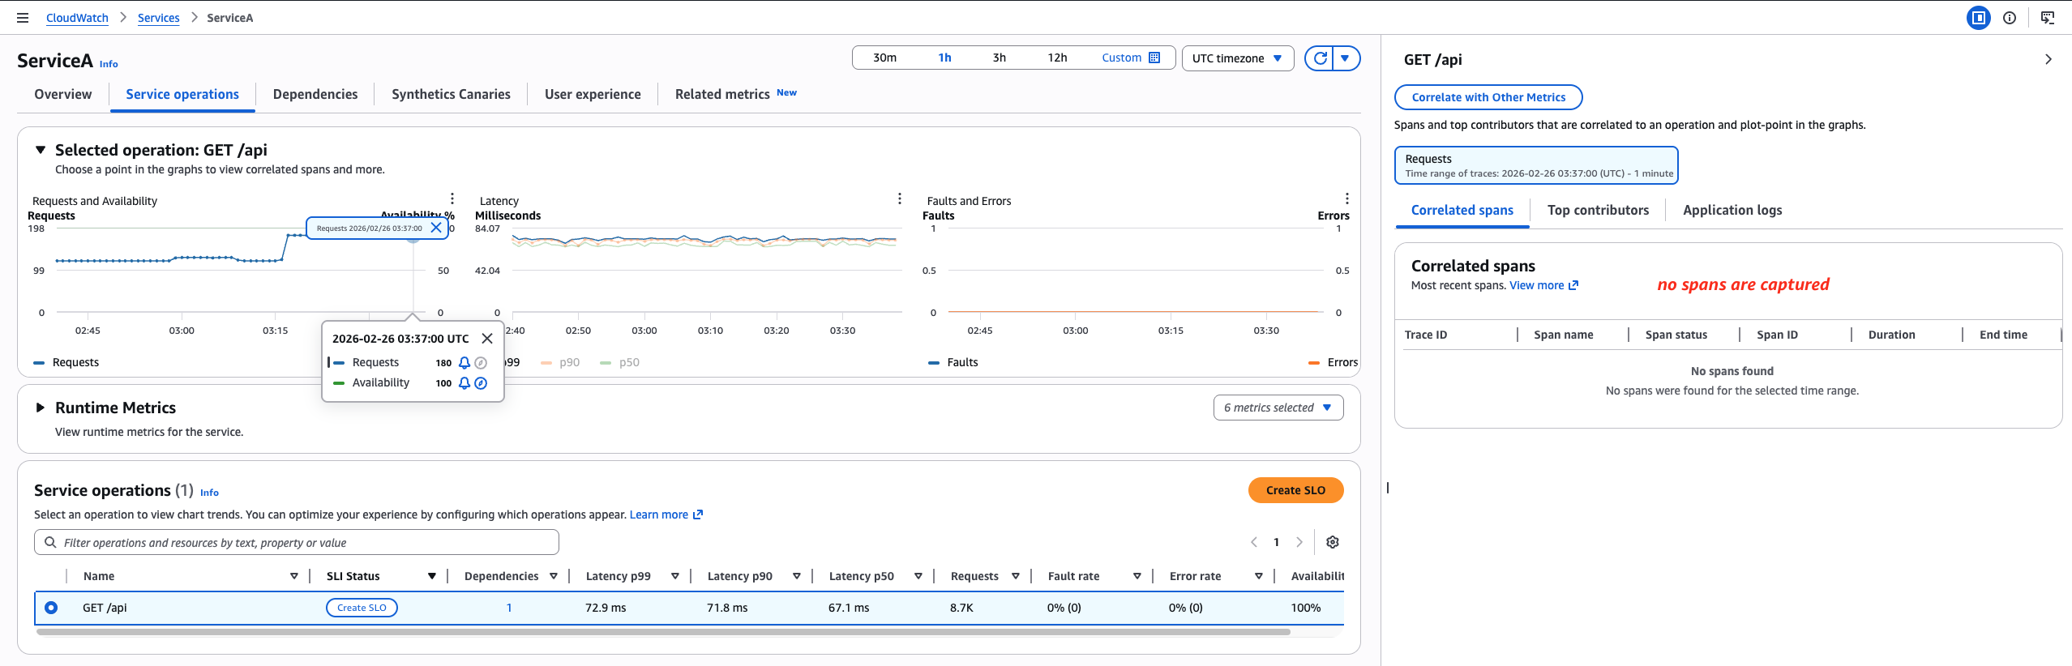2072x666 pixels.
Task: Click the refresh icon button
Action: tap(1320, 58)
